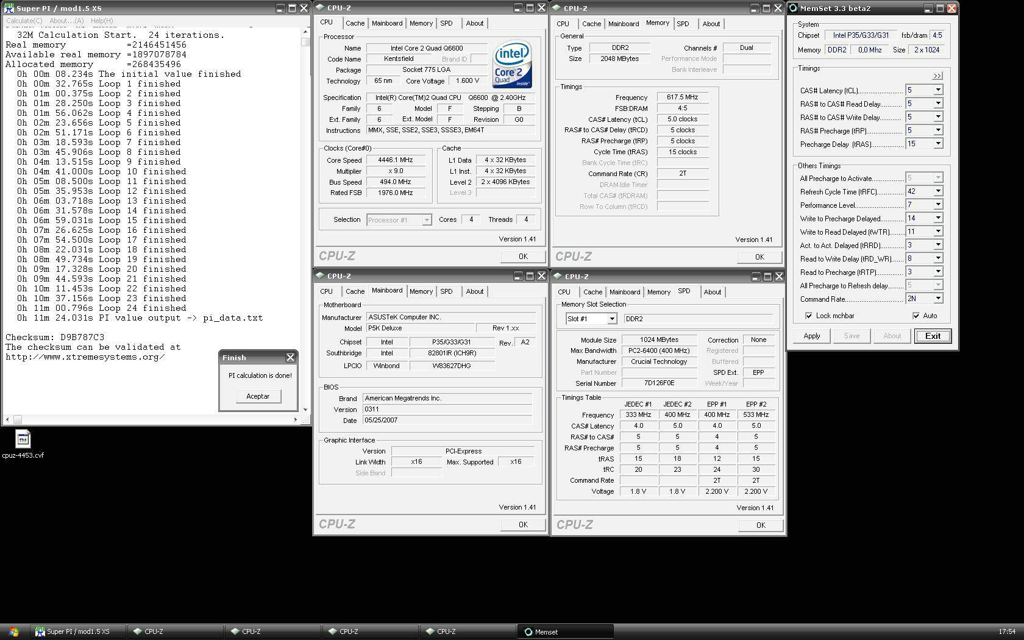The width and height of the screenshot is (1024, 640).
Task: Click OK in the CPU-Z Memory window
Action: click(x=759, y=257)
